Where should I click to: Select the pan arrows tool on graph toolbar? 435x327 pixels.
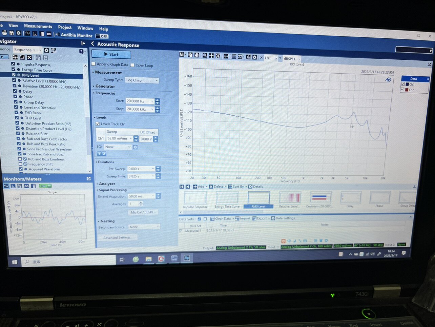[x=211, y=56]
